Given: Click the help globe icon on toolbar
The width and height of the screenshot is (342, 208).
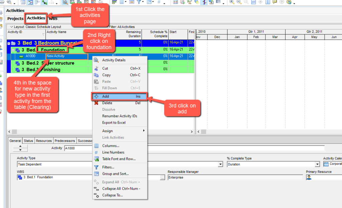Looking at the screenshot, I should click(x=289, y=3).
